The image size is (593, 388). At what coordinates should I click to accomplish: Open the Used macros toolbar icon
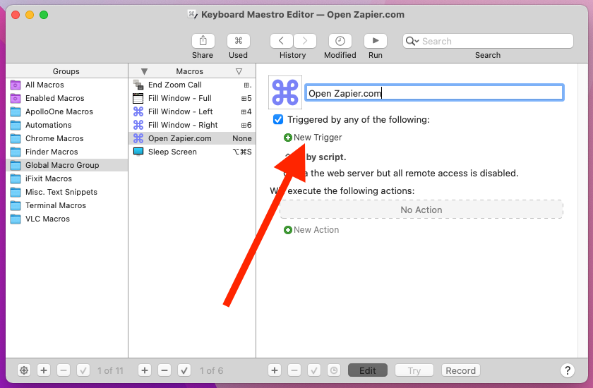pos(239,41)
